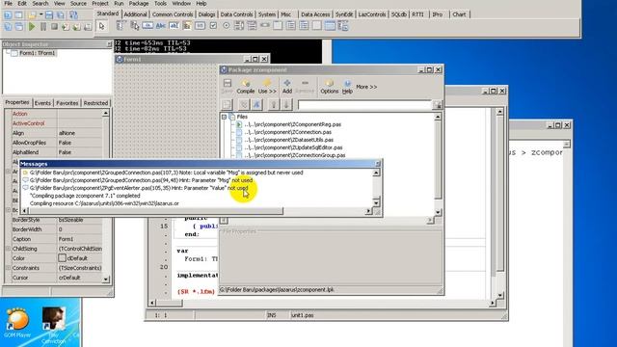617x347 pixels.
Task: Click Help in the package window
Action: pyautogui.click(x=347, y=87)
